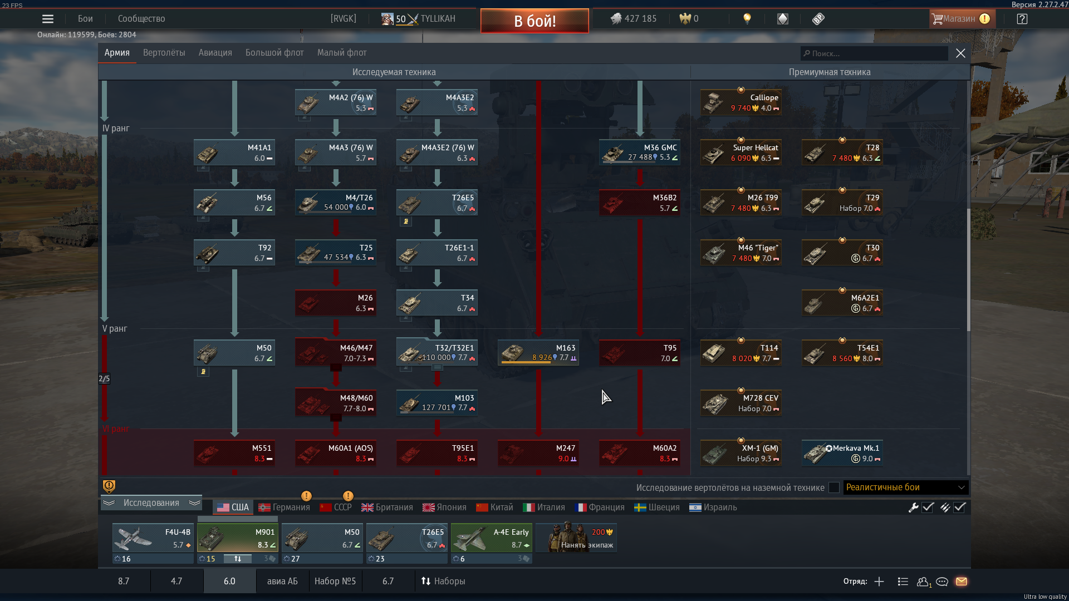Open the Бои menu
This screenshot has width=1069, height=601.
coord(85,19)
